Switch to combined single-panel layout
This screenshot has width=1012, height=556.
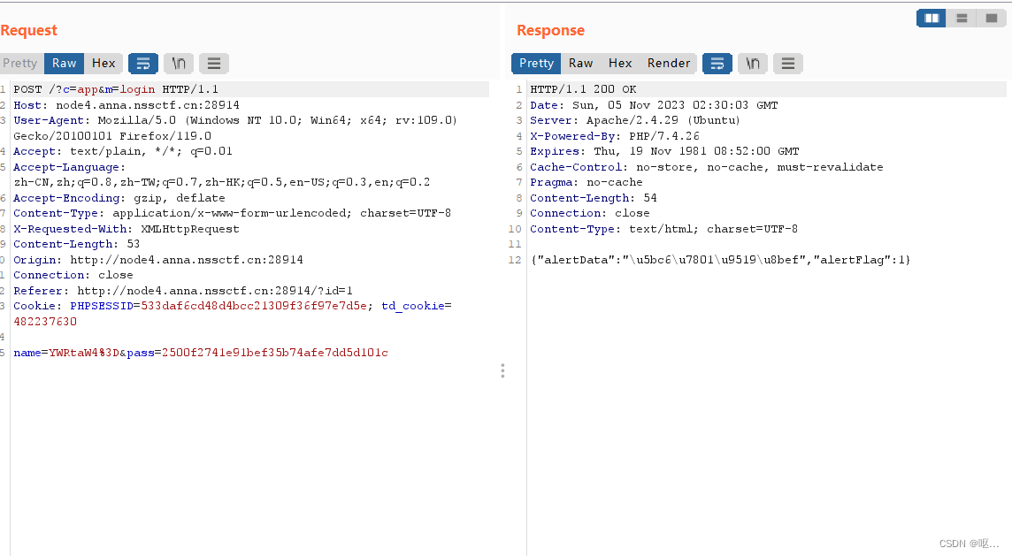[x=991, y=18]
